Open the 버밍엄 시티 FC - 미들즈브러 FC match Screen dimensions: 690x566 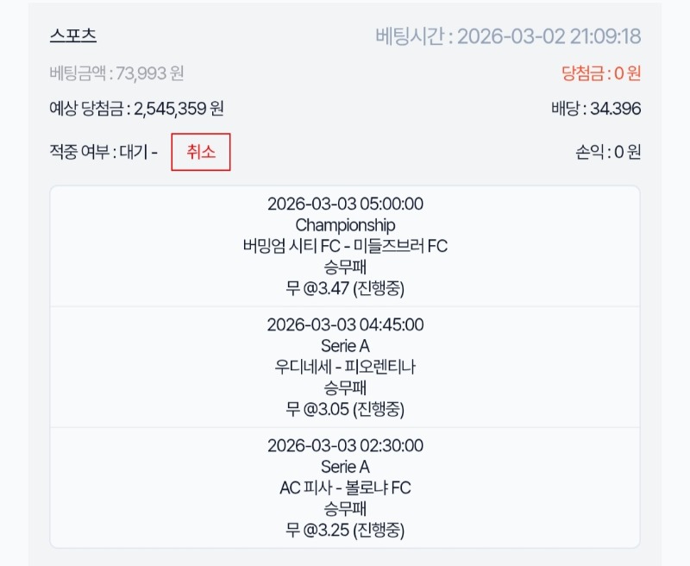point(345,246)
